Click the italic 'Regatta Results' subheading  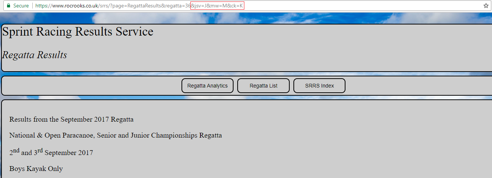35,55
